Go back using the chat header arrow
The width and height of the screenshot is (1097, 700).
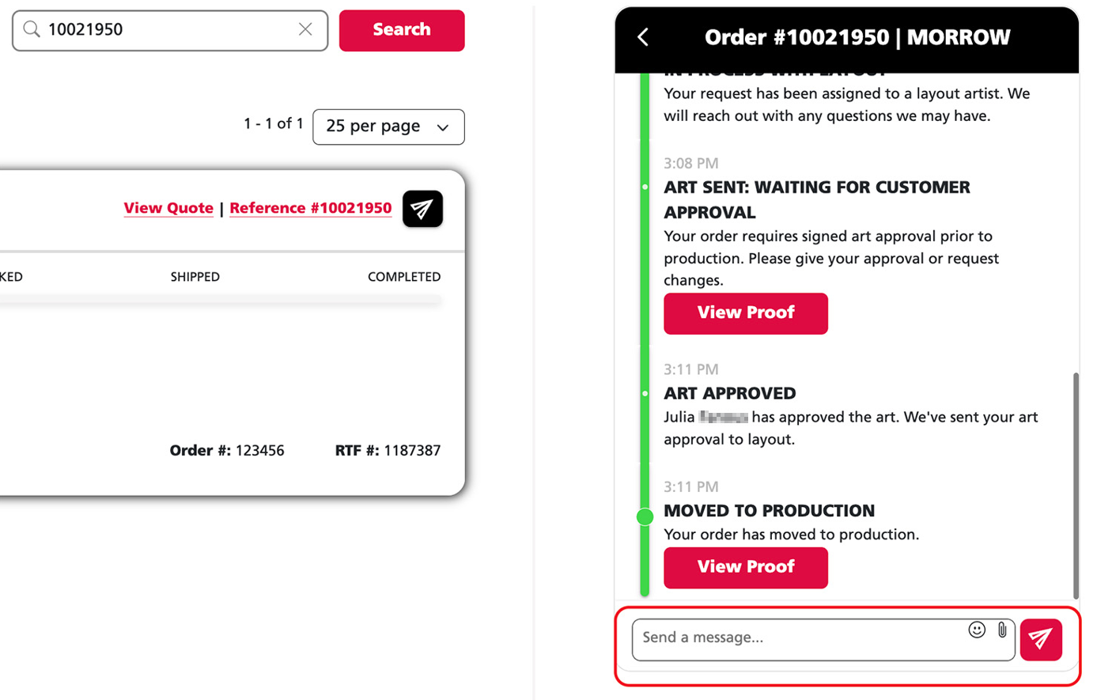tap(643, 37)
